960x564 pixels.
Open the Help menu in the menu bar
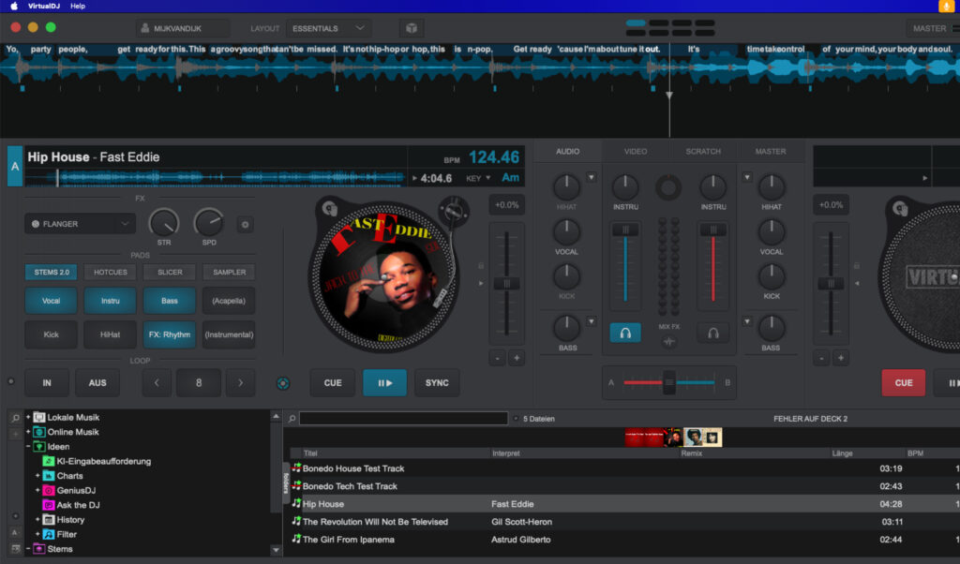pos(78,6)
